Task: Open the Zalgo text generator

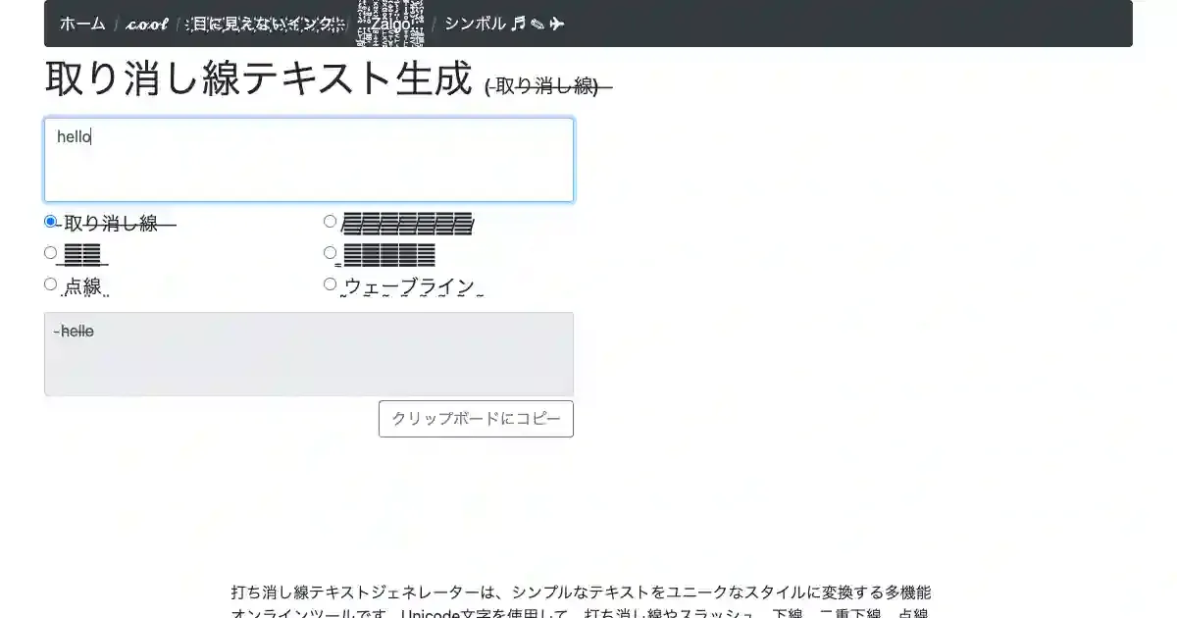Action: 390,24
